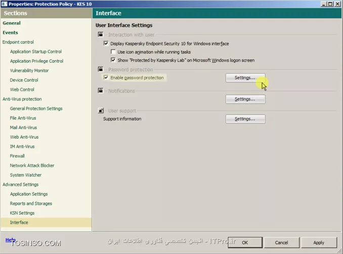Open Application Startup Control section

36,52
